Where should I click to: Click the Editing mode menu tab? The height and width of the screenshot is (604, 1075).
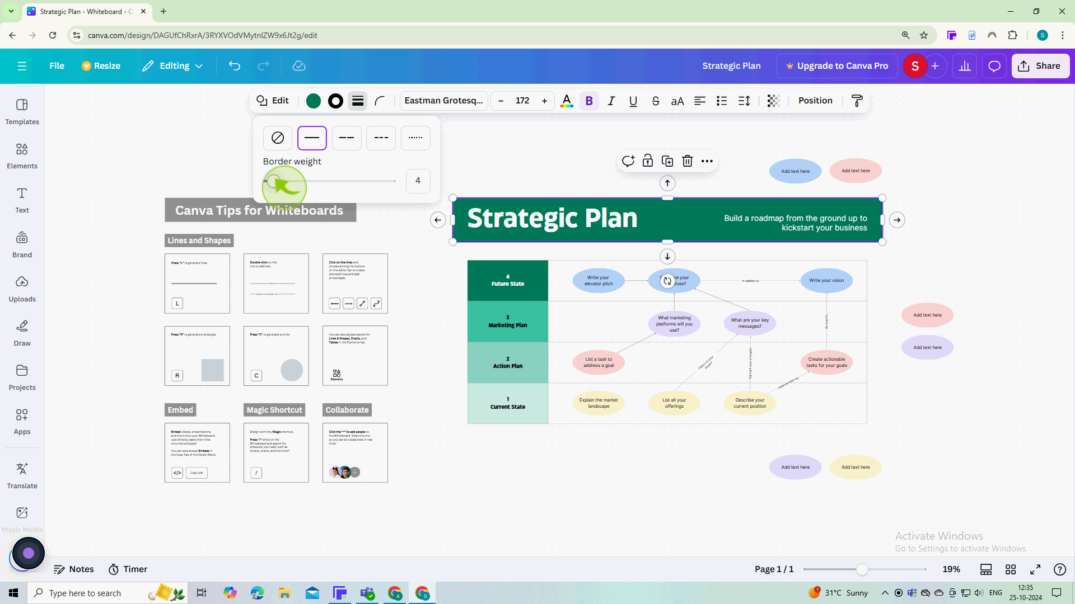tap(172, 65)
